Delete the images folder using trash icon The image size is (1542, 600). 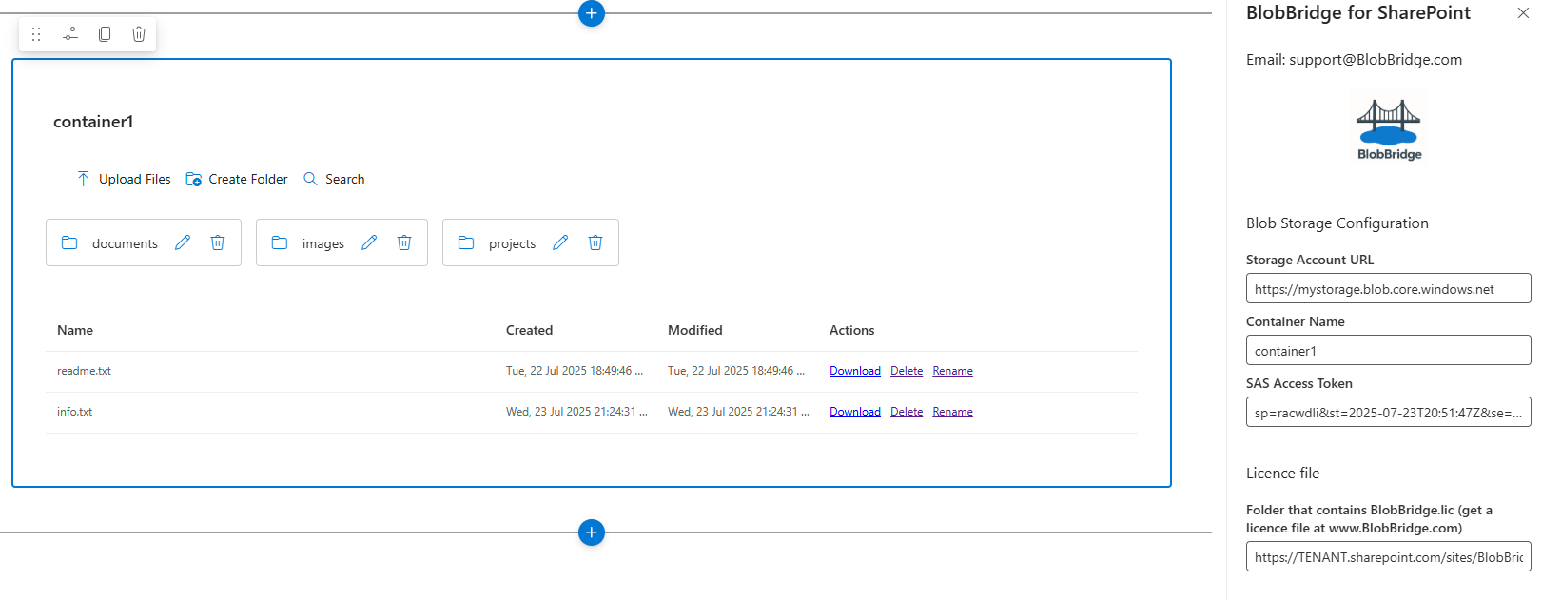[x=404, y=242]
